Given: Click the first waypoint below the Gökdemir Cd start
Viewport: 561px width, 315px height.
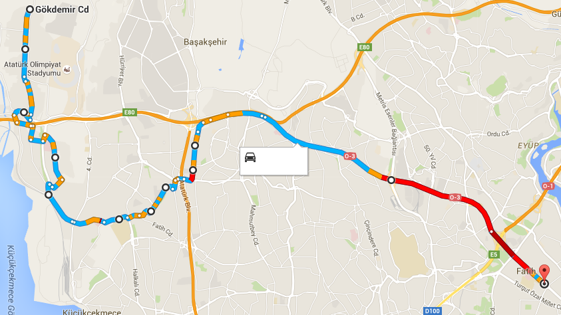Looking at the screenshot, I should [x=25, y=49].
